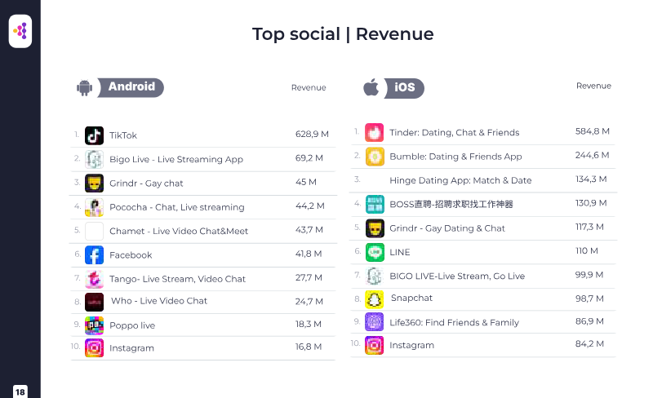Click the Poppo live app icon
This screenshot has width=653, height=398.
coord(94,325)
